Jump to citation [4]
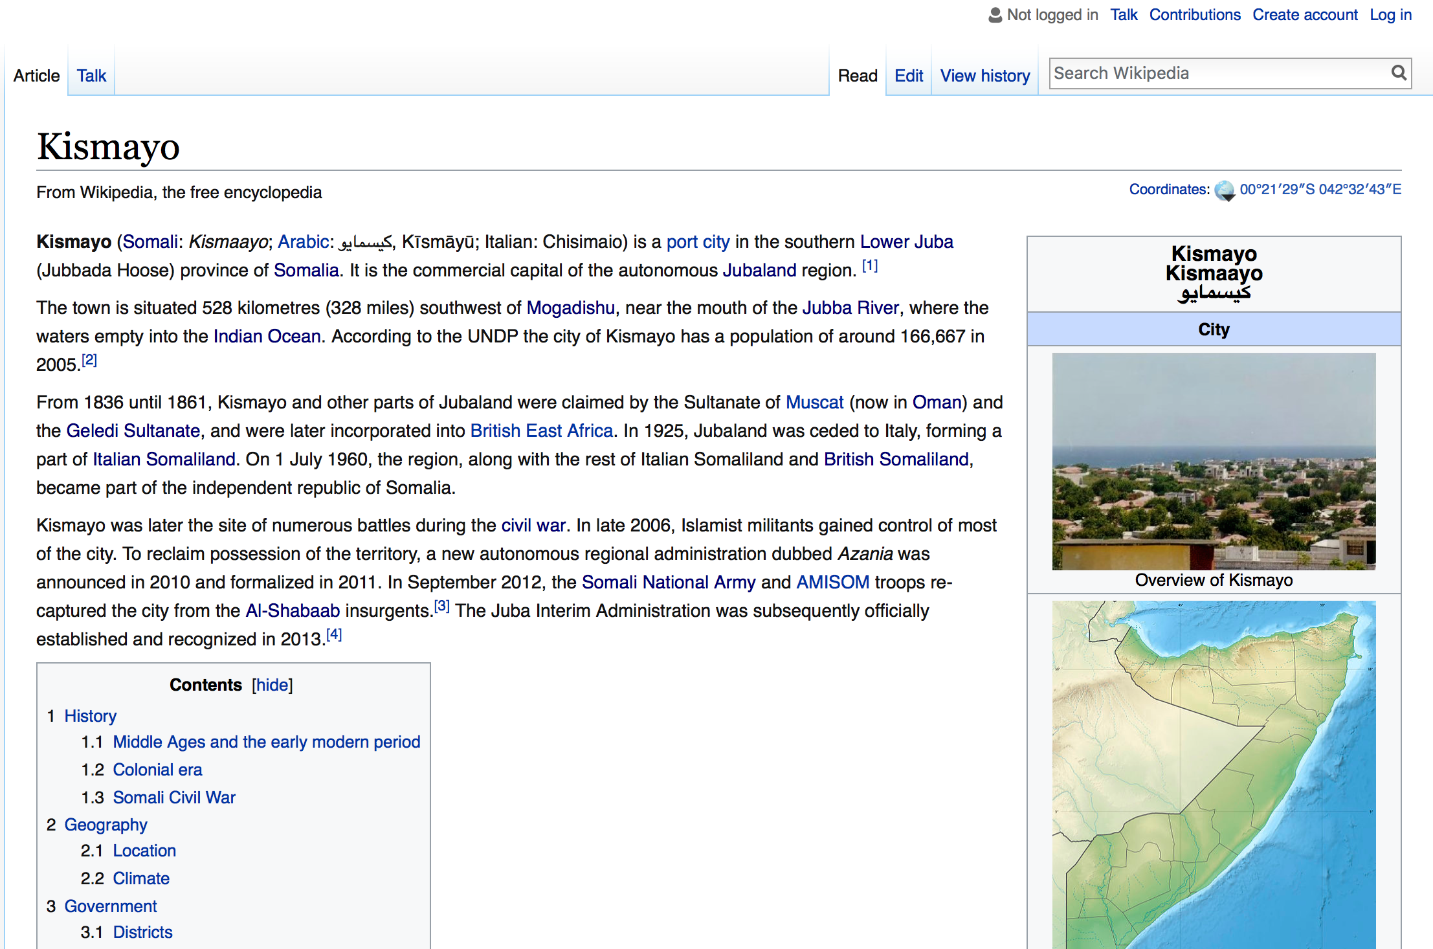The height and width of the screenshot is (949, 1433). click(x=333, y=634)
